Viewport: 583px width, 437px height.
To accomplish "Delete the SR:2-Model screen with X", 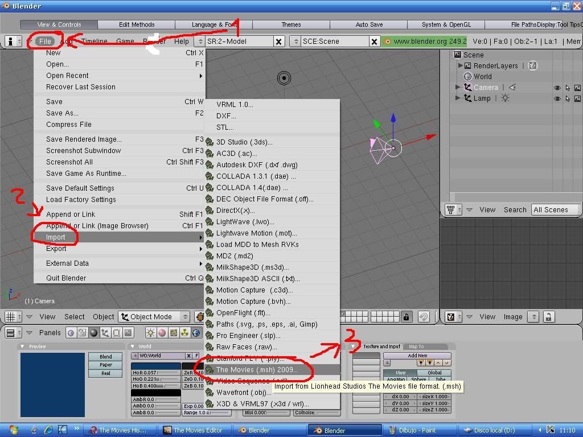I will coord(278,42).
